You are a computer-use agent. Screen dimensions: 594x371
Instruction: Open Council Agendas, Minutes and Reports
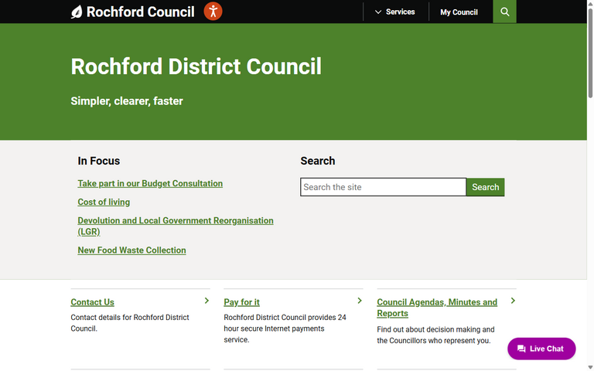436,302
